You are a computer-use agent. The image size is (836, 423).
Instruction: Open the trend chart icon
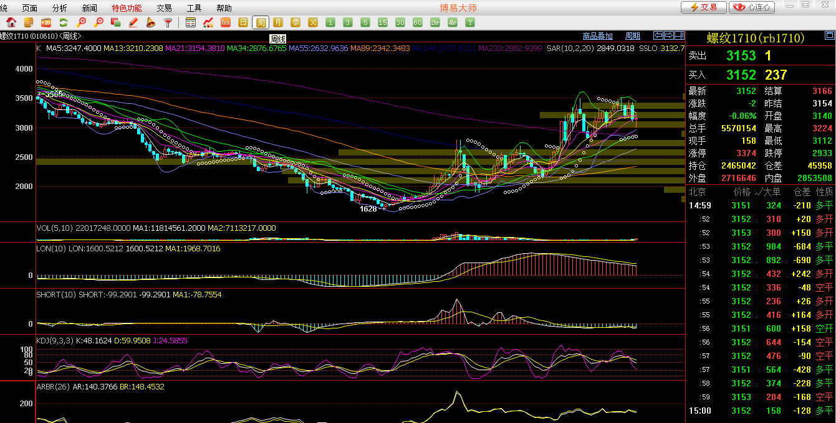208,22
